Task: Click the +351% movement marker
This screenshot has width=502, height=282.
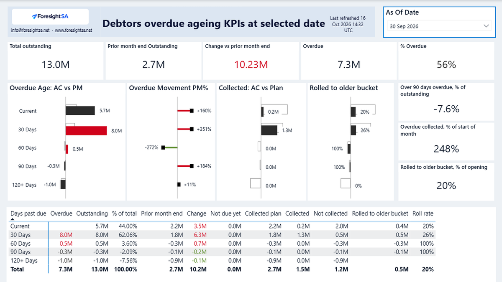Action: coord(192,129)
